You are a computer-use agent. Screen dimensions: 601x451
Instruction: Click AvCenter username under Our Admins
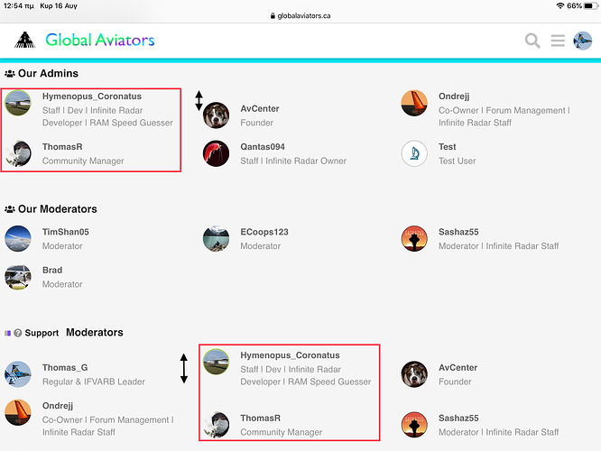pyautogui.click(x=260, y=109)
